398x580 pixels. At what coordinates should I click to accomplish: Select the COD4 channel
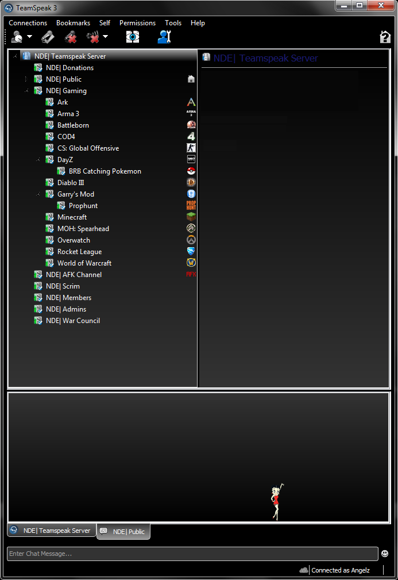pos(66,136)
